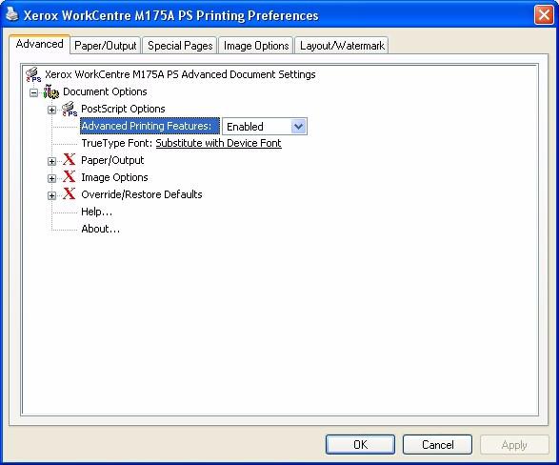Screen dimensions: 559x465
Task: Expand the Override/Restore Defaults node
Action: [51, 195]
